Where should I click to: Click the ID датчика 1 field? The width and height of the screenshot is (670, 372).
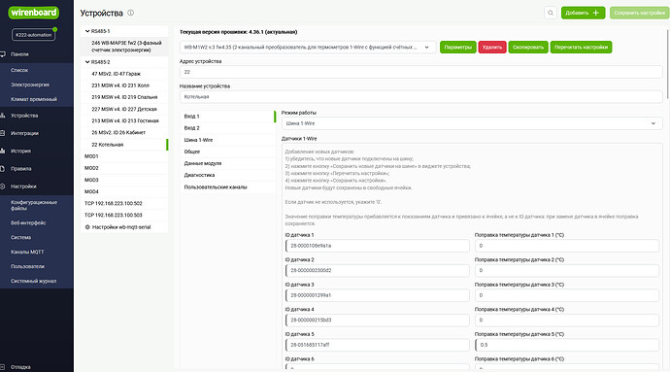[x=378, y=246]
